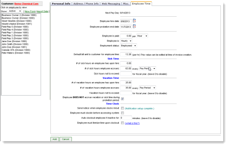Switch to Address / Phone Info tab

click(x=86, y=4)
